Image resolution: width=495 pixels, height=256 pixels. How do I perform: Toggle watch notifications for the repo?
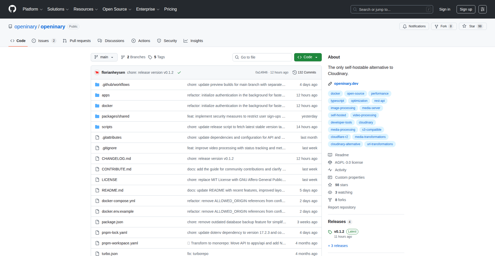coord(414,26)
